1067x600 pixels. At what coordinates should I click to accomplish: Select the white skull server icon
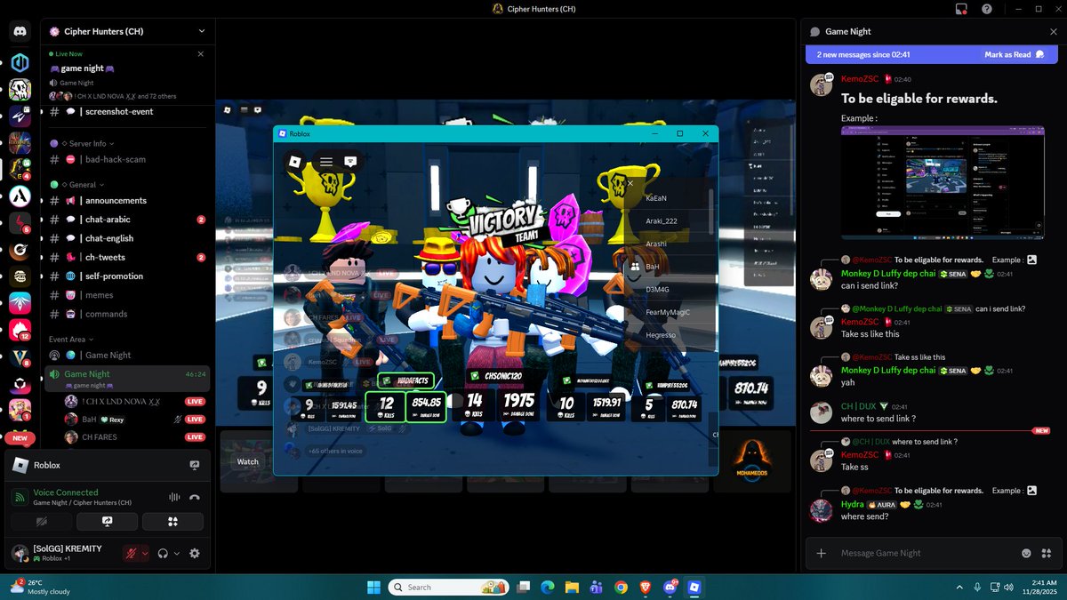[20, 90]
